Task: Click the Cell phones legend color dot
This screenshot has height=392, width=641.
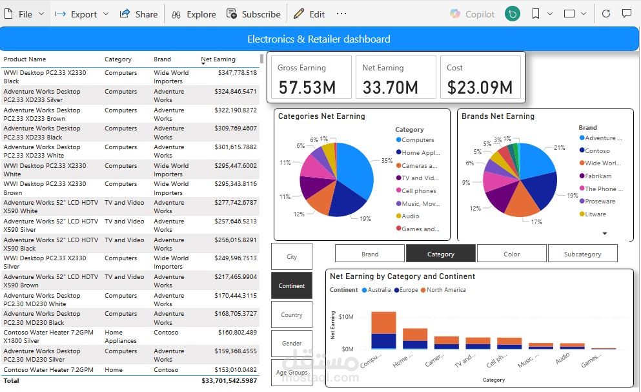Action: [398, 191]
